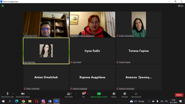The height and width of the screenshot is (104, 185).
Task: Show encryption info via green shield icon
Action: point(3,6)
